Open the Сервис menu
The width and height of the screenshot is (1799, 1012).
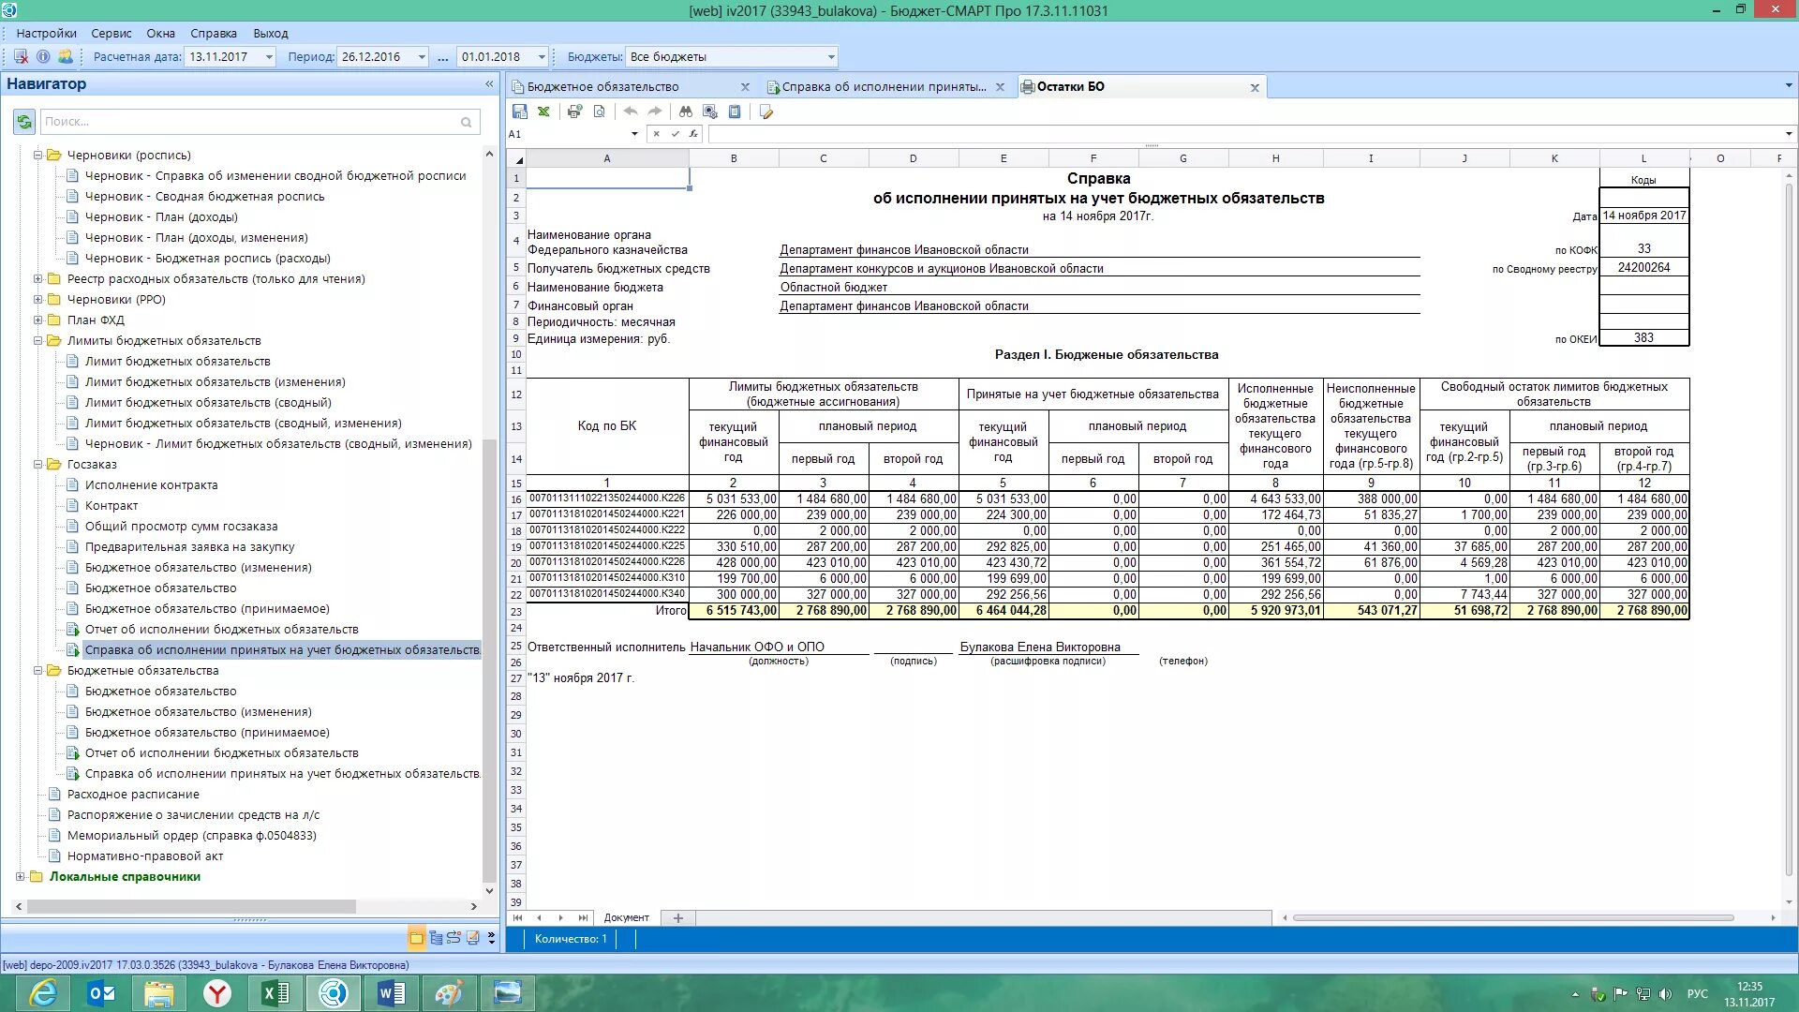tap(111, 34)
